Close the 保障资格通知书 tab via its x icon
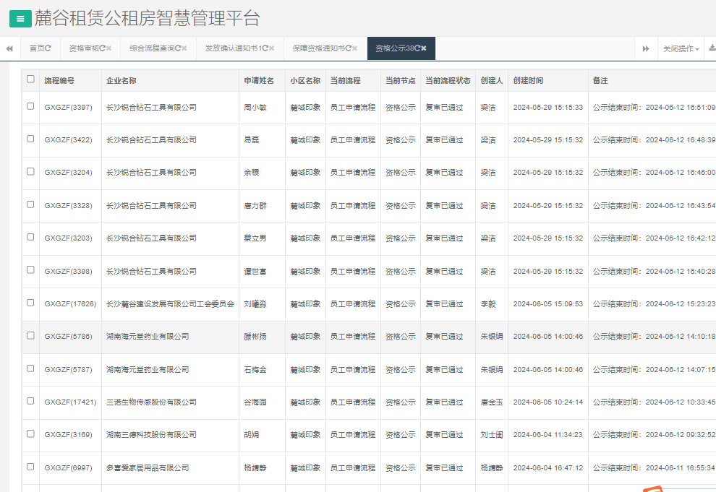Viewport: 716px width, 492px height. 354,48
